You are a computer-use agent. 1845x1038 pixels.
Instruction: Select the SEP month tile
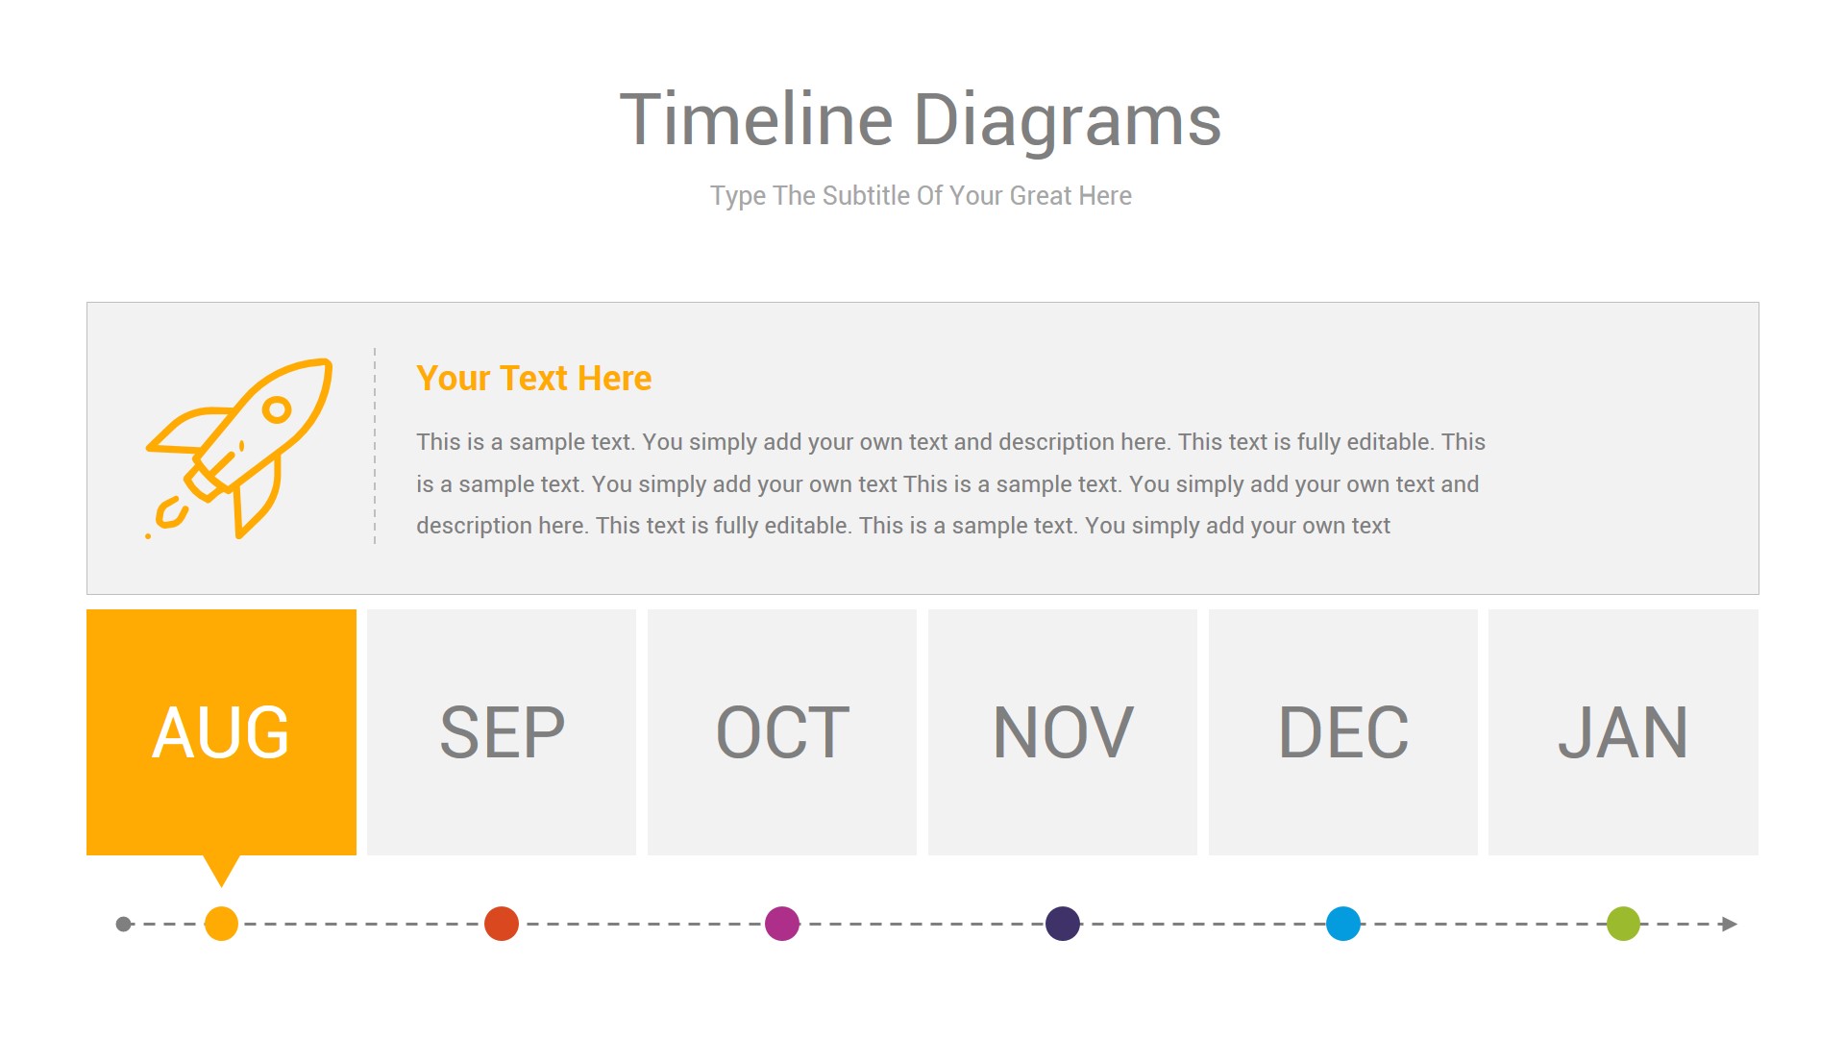502,731
